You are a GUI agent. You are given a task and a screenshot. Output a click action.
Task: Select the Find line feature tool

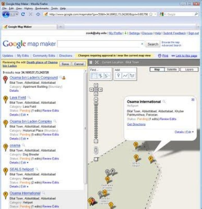click(x=107, y=76)
